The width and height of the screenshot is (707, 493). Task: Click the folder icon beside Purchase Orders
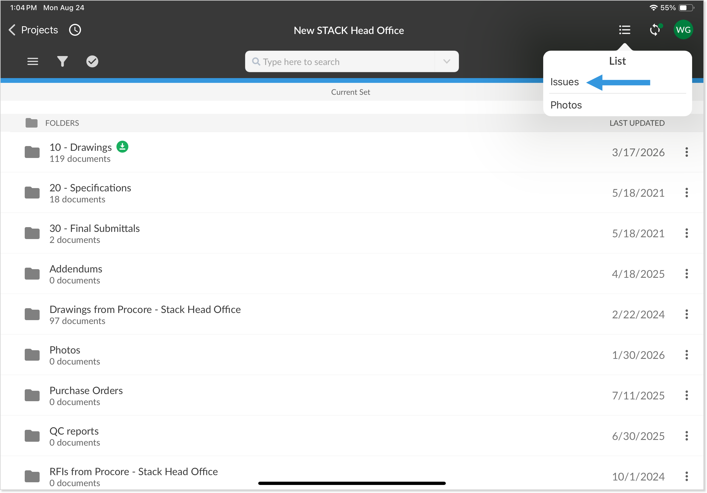pos(32,395)
